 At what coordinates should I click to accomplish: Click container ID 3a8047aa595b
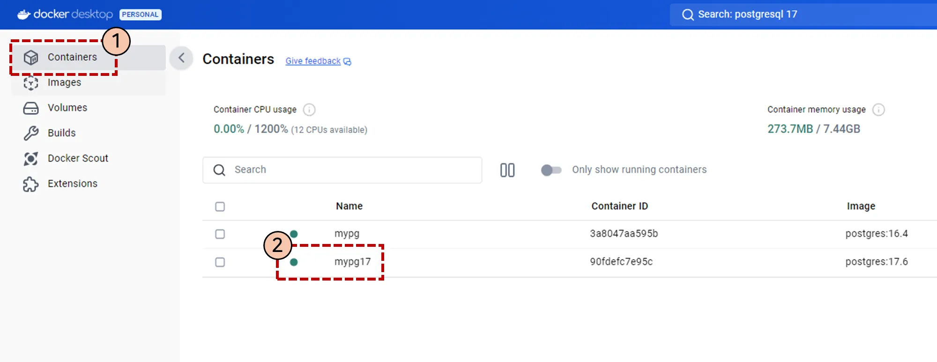[624, 234]
